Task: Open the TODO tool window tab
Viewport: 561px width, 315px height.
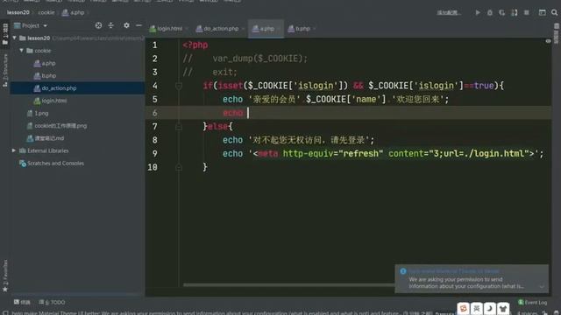Action: pyautogui.click(x=53, y=302)
